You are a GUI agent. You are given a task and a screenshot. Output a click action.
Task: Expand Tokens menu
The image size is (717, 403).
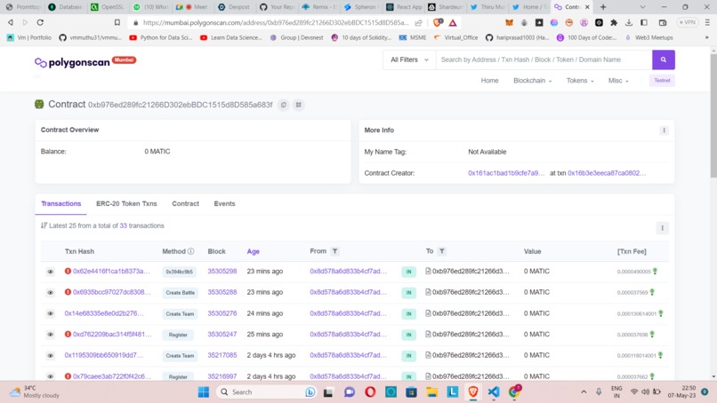(x=580, y=81)
